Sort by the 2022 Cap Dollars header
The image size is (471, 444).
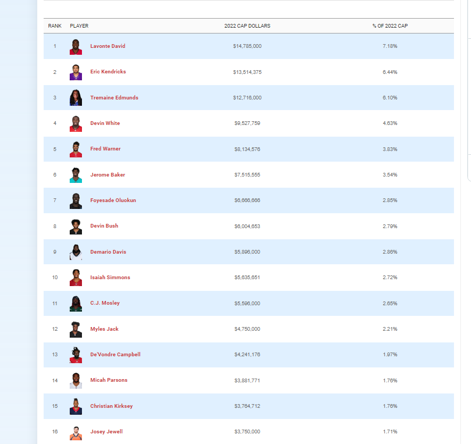click(247, 26)
